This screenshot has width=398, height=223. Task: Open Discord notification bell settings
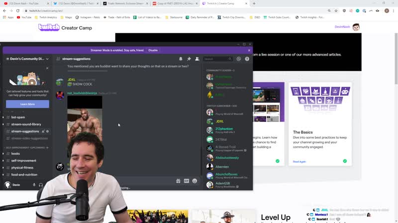[181, 59]
